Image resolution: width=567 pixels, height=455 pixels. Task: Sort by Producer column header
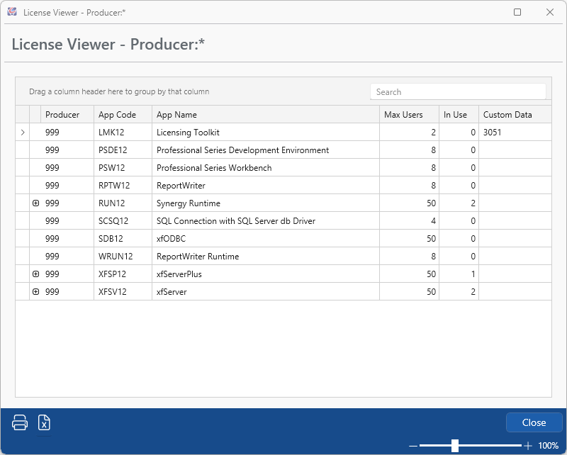(67, 115)
